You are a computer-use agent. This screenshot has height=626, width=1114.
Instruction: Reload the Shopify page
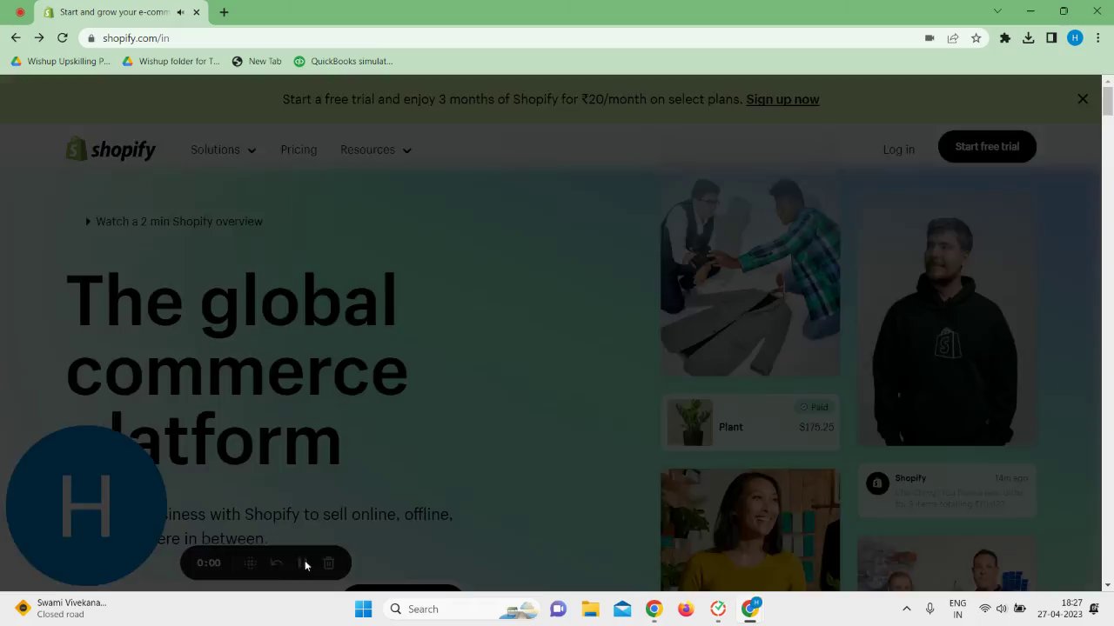click(63, 38)
